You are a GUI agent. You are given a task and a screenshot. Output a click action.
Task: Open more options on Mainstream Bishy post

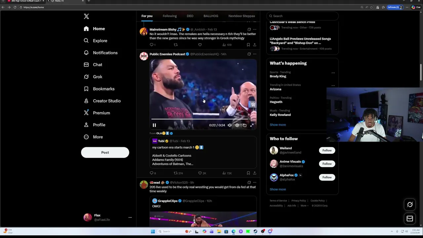pos(254,29)
